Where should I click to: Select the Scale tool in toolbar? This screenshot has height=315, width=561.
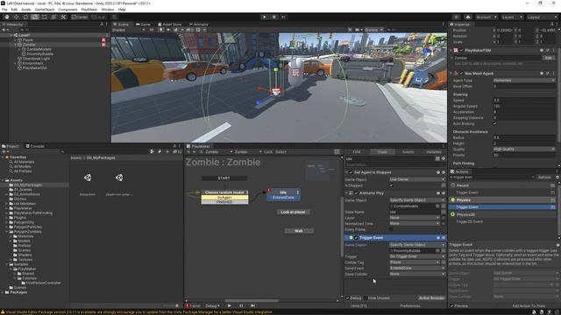coord(35,17)
